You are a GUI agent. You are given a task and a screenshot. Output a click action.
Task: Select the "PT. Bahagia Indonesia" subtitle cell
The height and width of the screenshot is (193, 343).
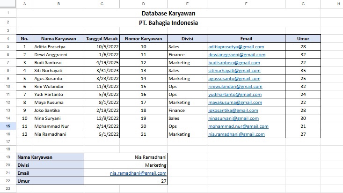tap(168, 22)
